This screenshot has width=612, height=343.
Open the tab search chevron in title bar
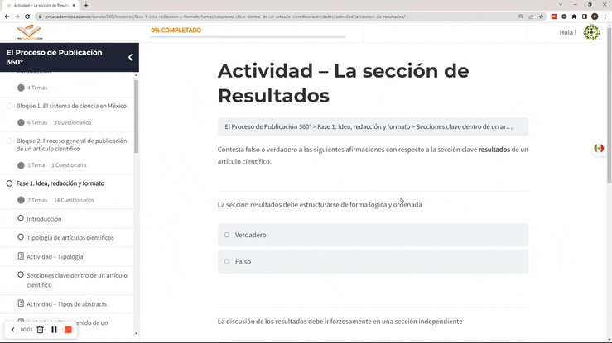(x=561, y=5)
